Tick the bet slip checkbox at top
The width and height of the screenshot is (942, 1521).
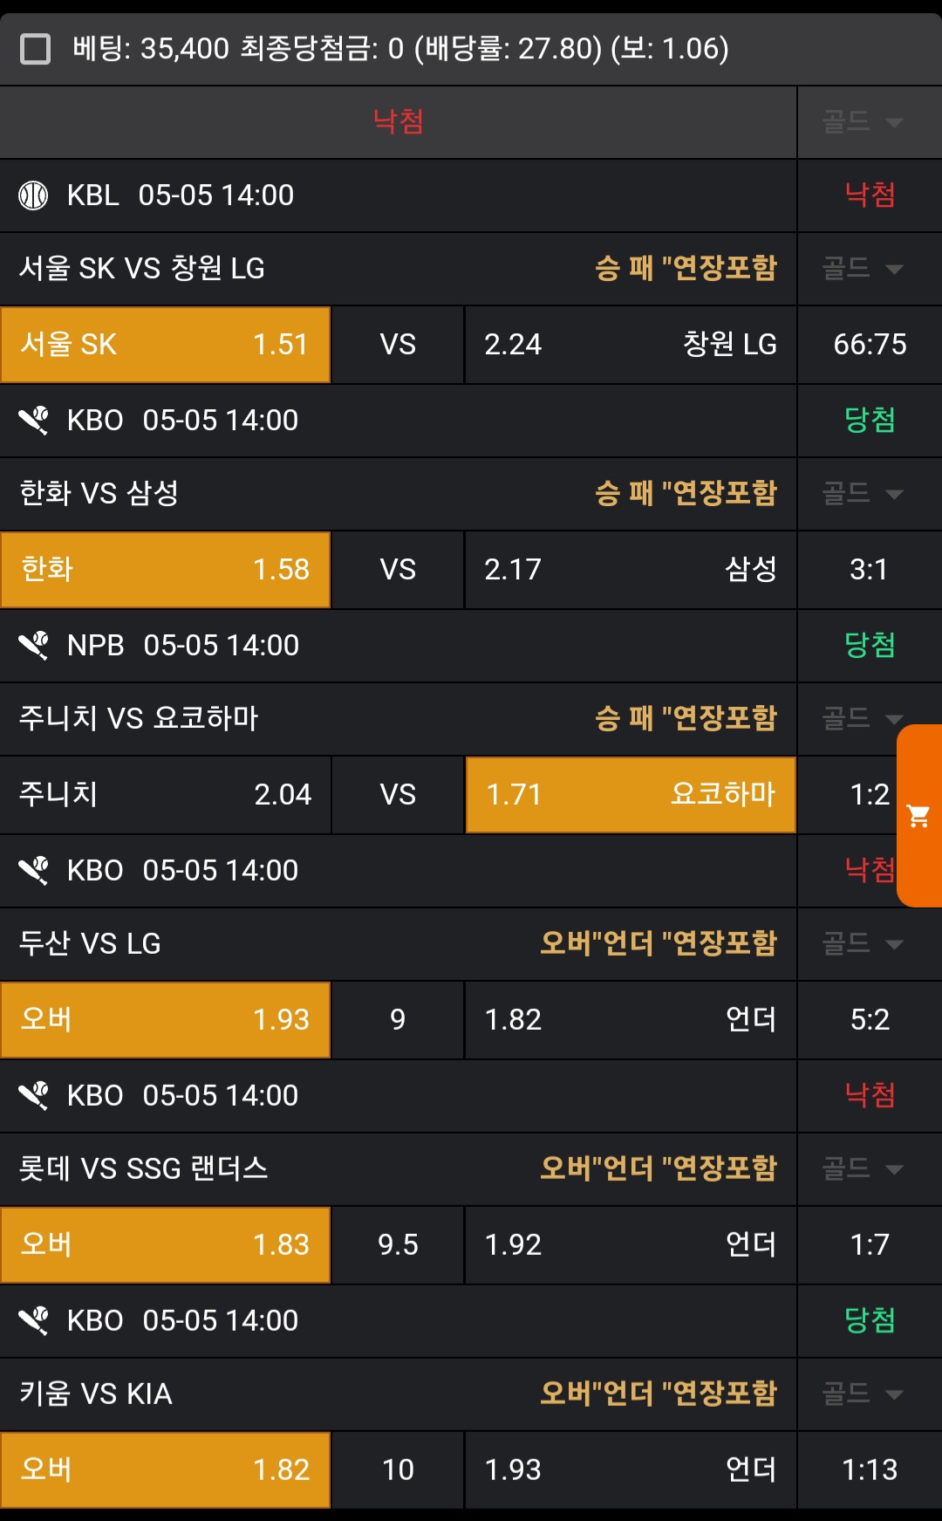click(x=35, y=49)
